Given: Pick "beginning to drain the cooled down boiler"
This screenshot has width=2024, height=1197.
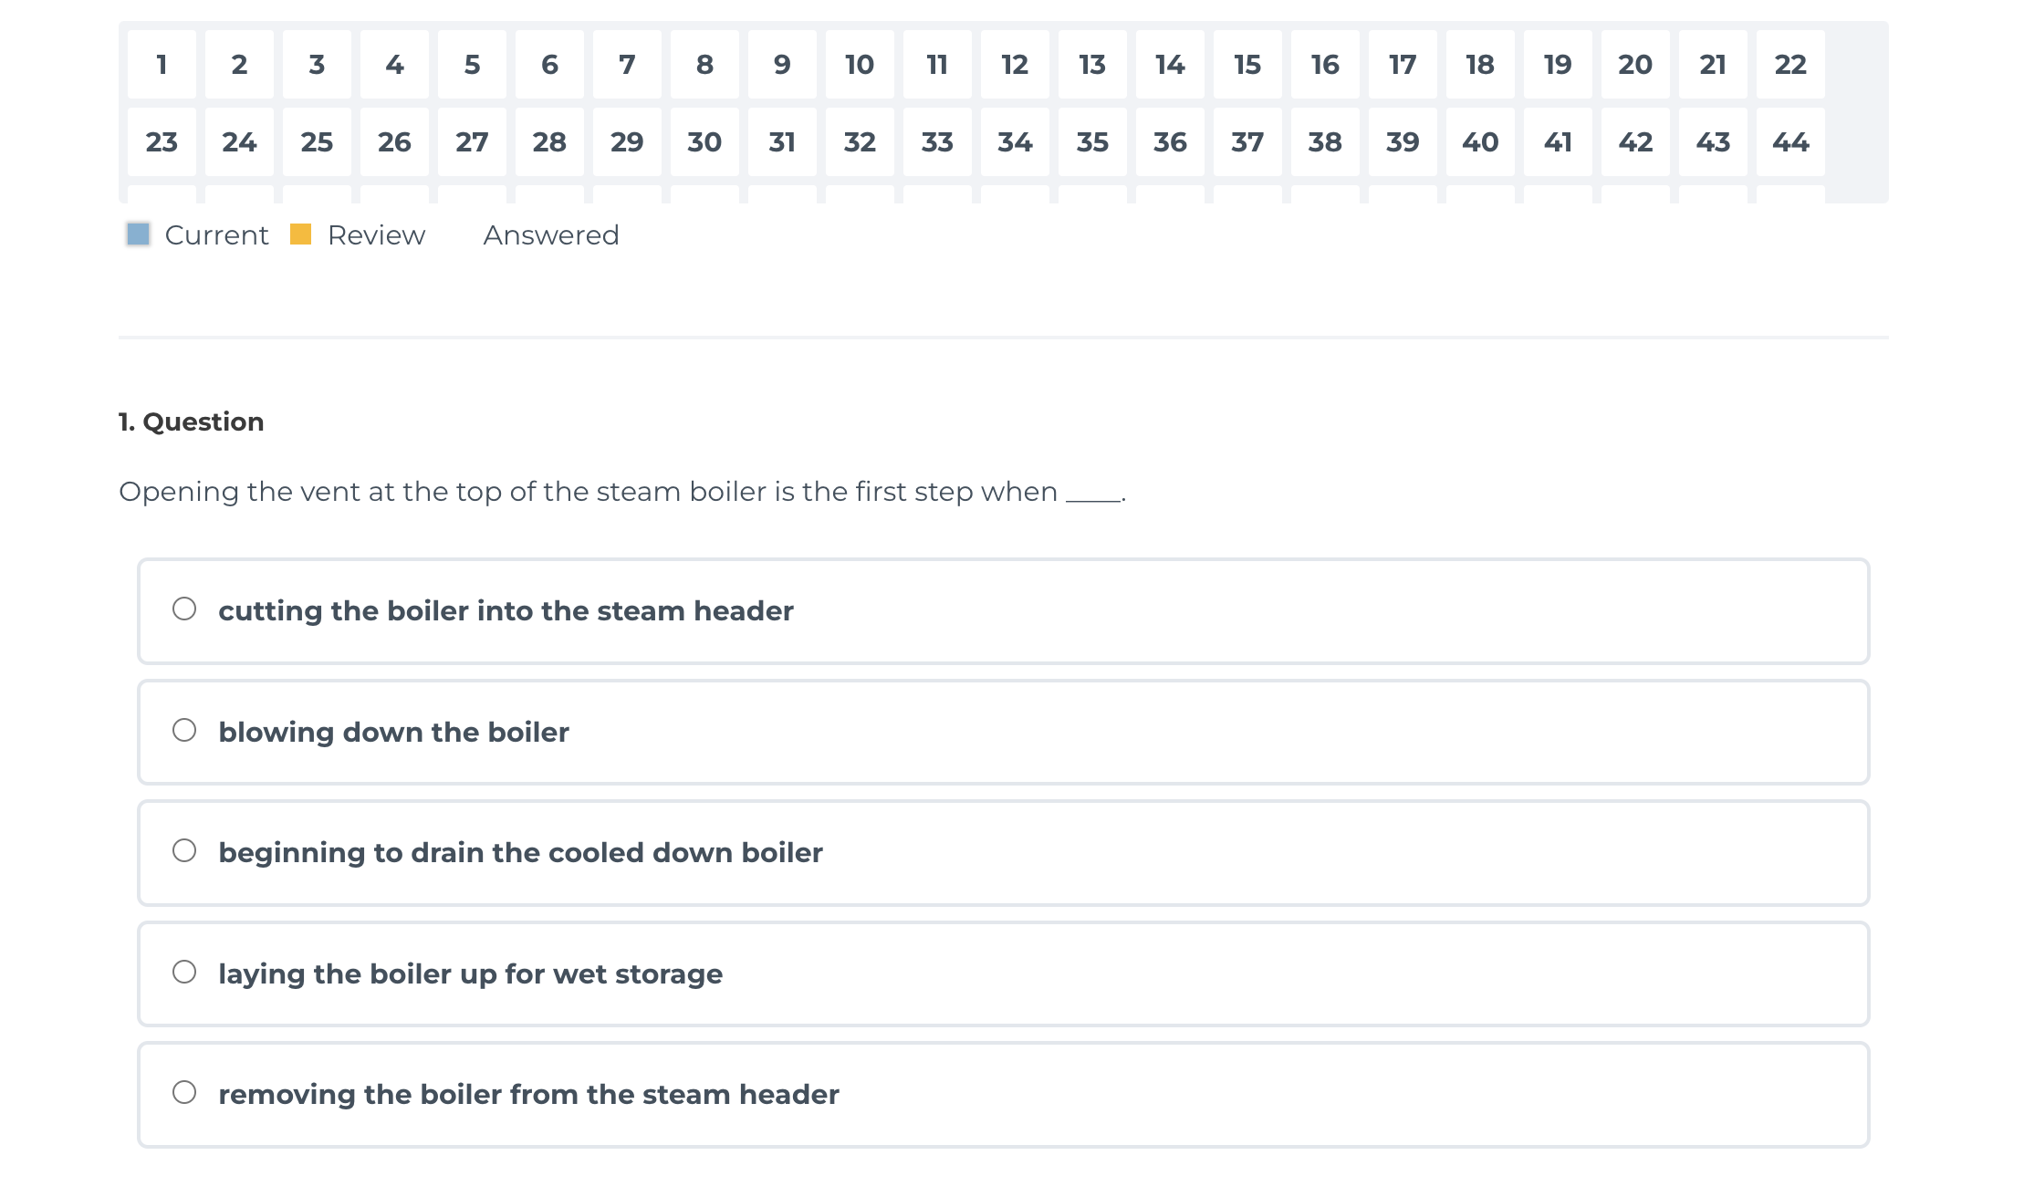Looking at the screenshot, I should (184, 851).
